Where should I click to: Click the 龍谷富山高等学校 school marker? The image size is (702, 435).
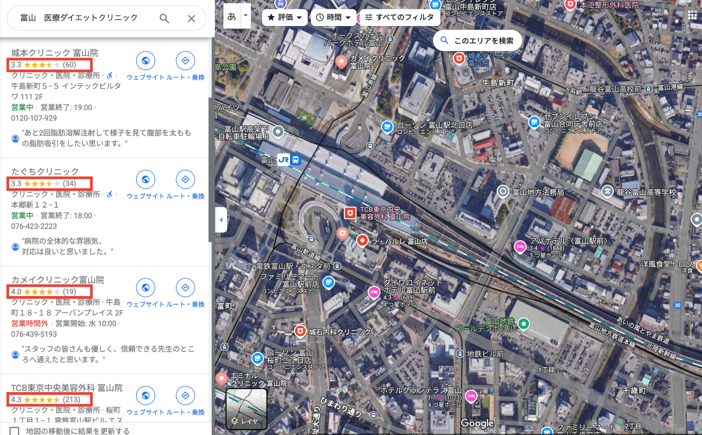[607, 191]
